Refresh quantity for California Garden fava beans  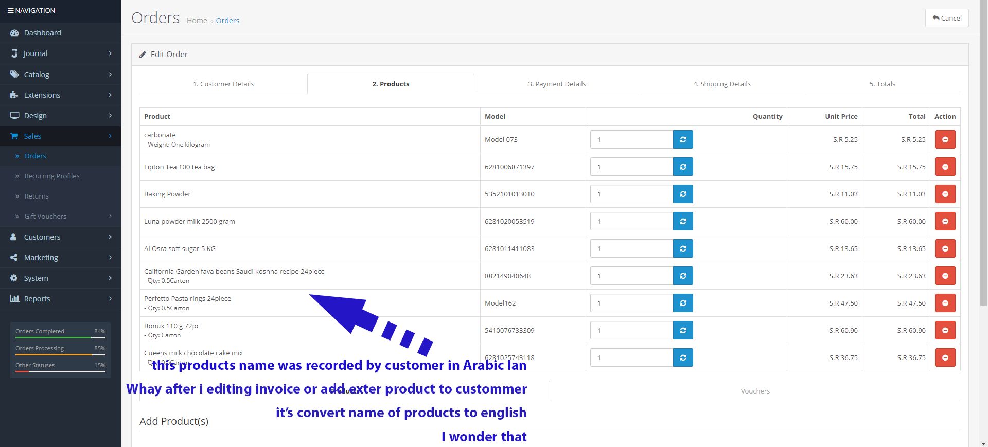(x=683, y=276)
